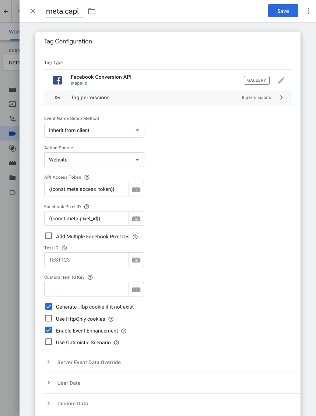Enable Use HttpOnly cookies checkbox
The image size is (316, 416).
pyautogui.click(x=49, y=319)
